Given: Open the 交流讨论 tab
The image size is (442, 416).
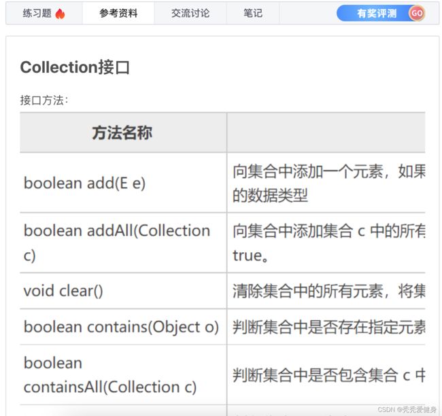Looking at the screenshot, I should 190,13.
